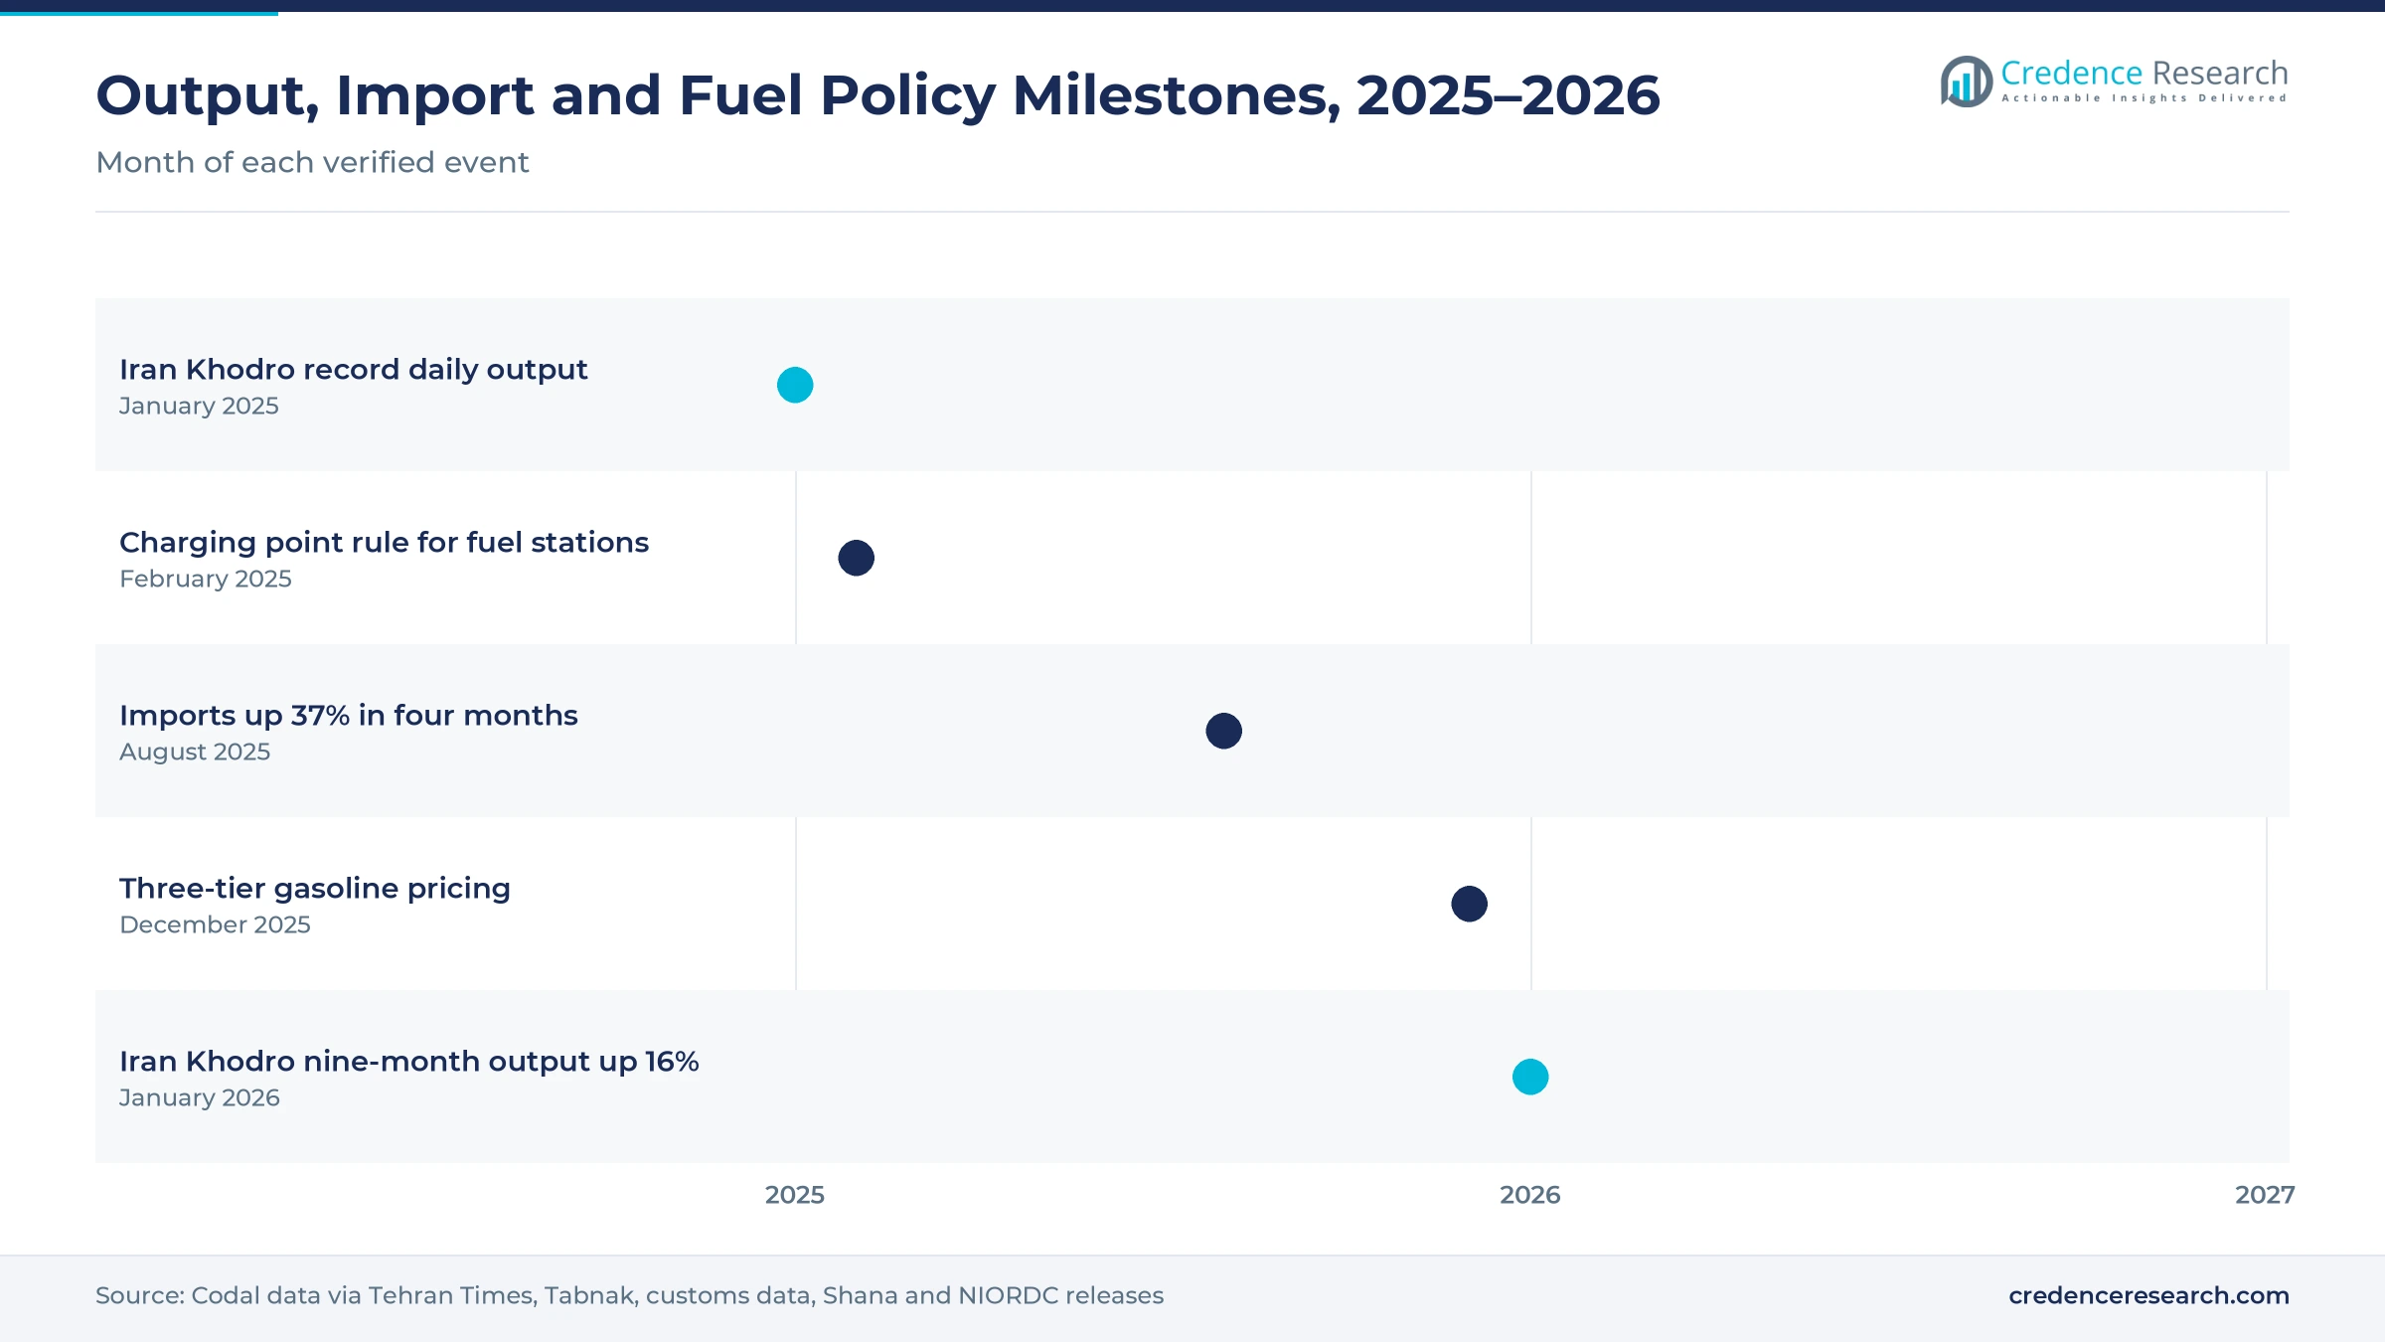
Task: Open the credenceresearch.com link
Action: [2148, 1295]
